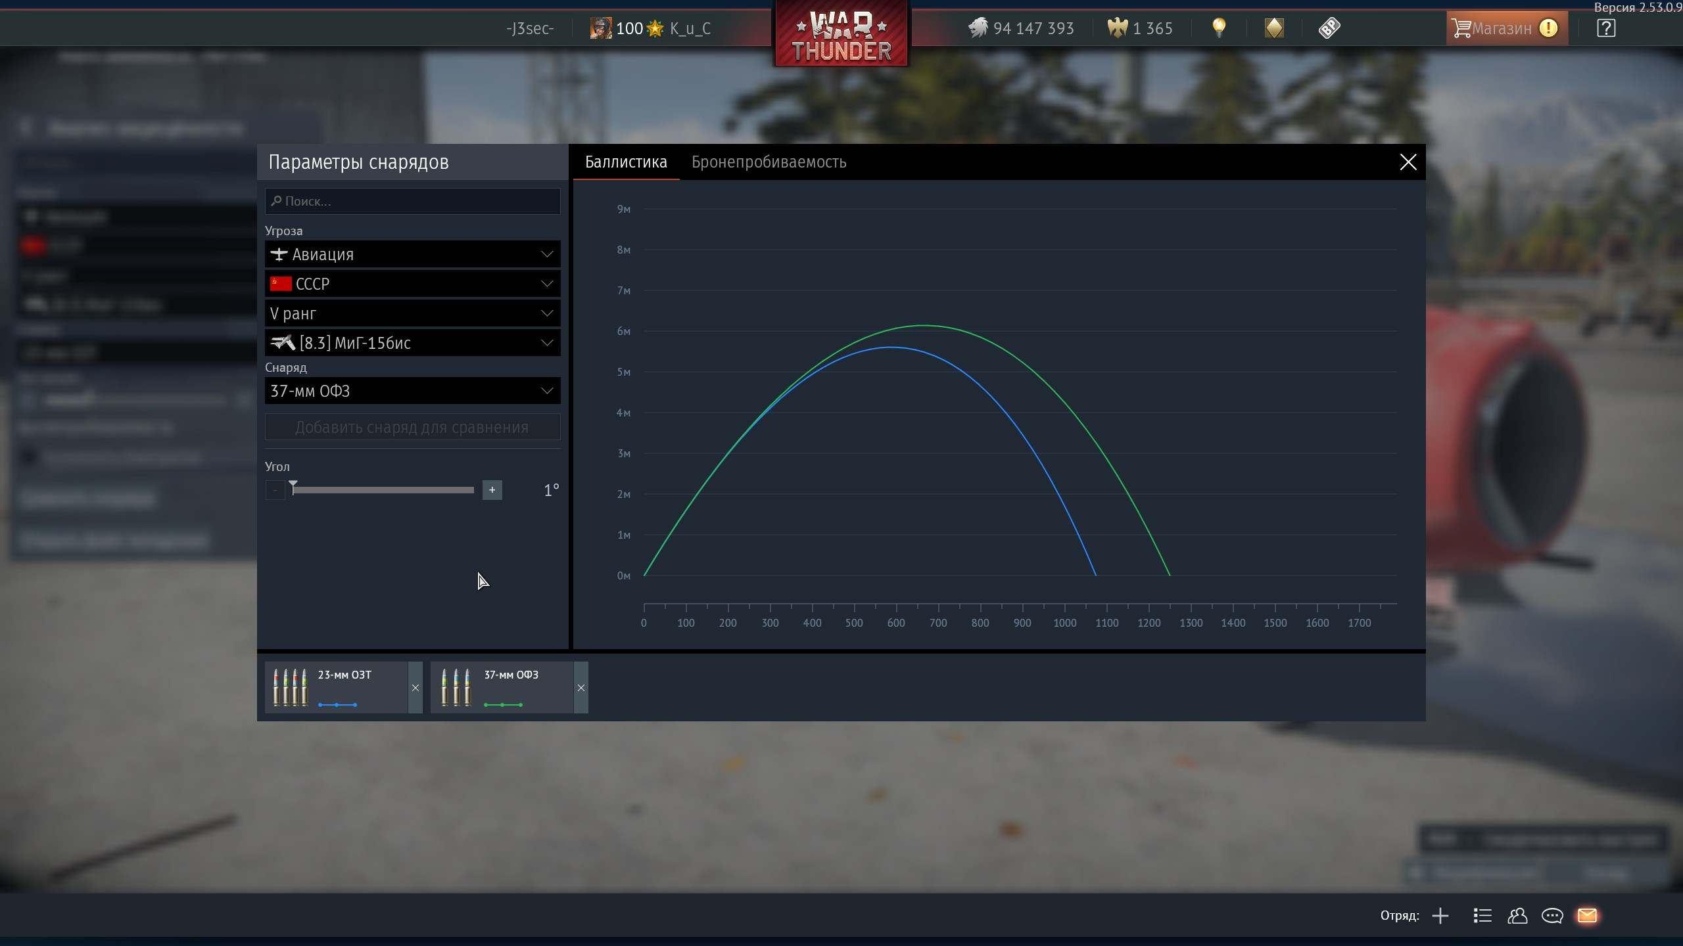Expand the МиГ-15бис vehicle dropdown

tap(412, 343)
